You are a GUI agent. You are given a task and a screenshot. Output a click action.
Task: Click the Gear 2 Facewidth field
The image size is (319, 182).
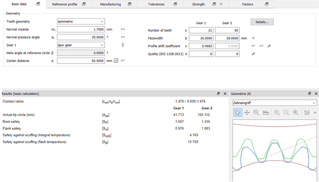[227, 38]
